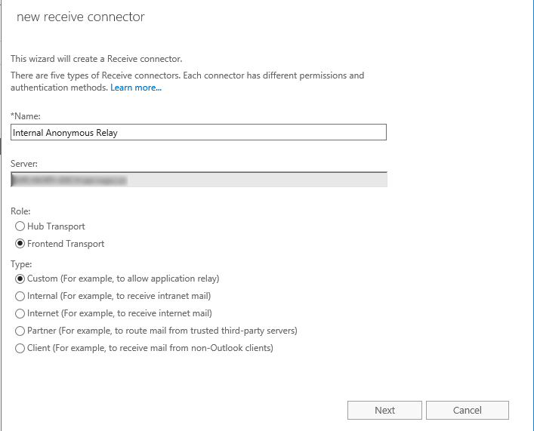Click the Next button
This screenshot has width=534, height=431.
pos(384,410)
